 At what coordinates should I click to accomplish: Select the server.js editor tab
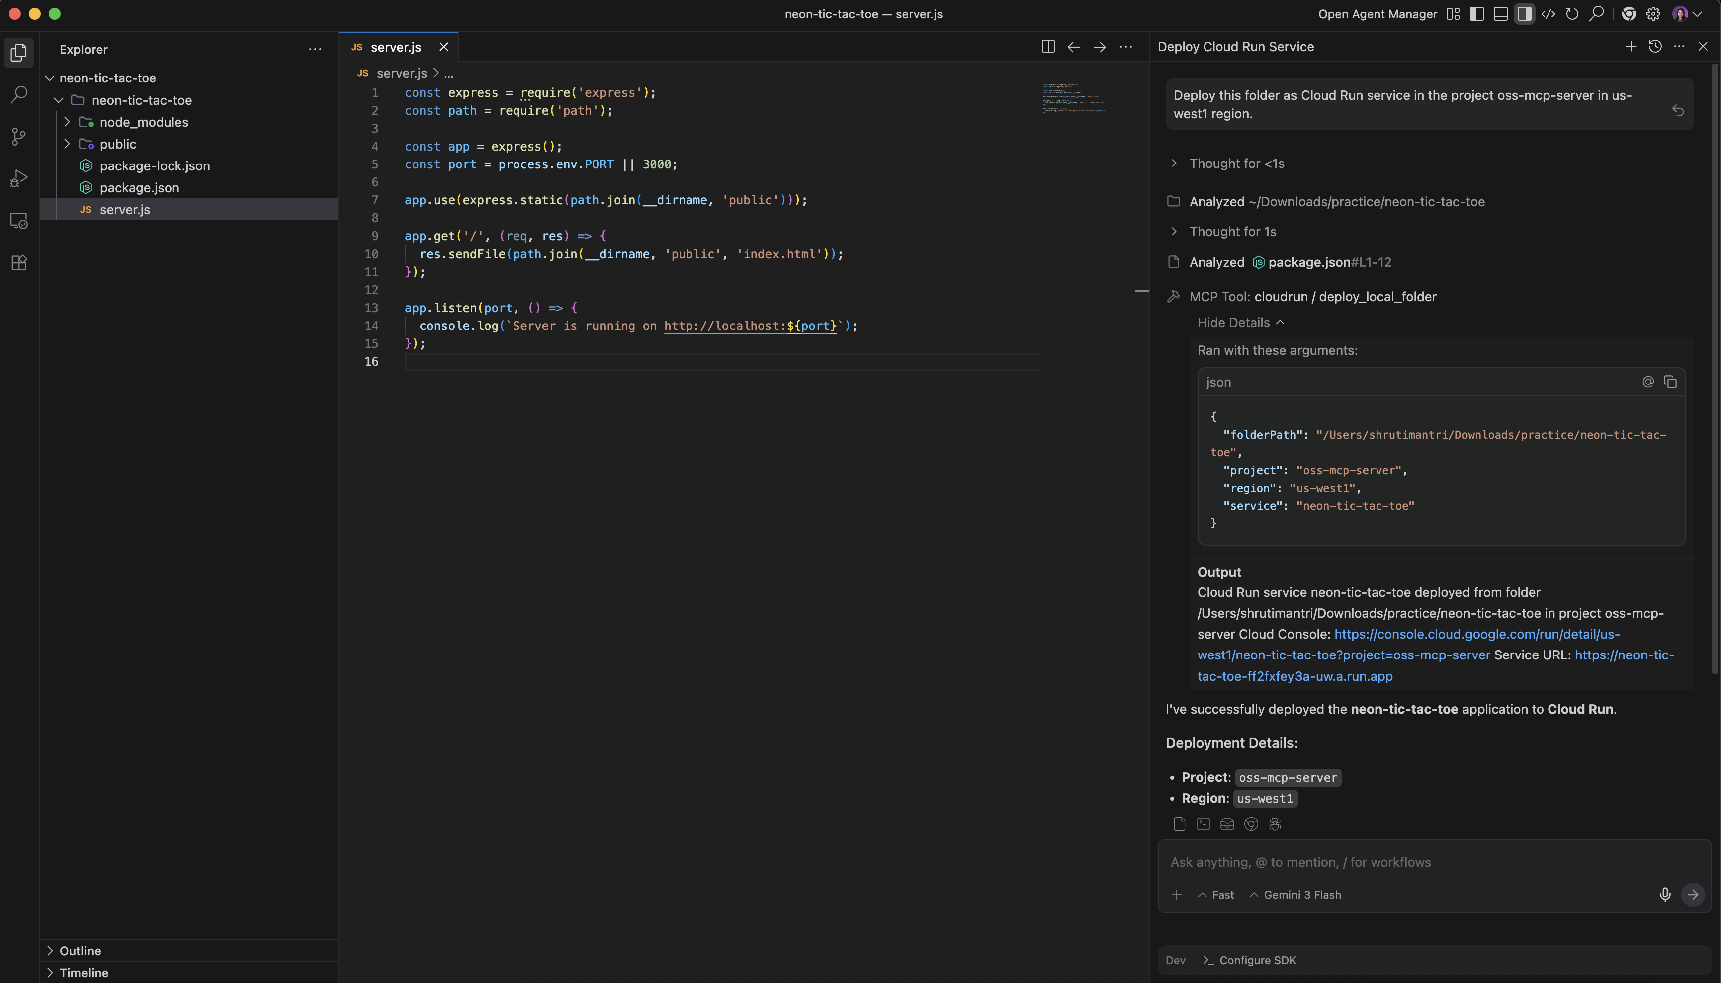pyautogui.click(x=398, y=47)
